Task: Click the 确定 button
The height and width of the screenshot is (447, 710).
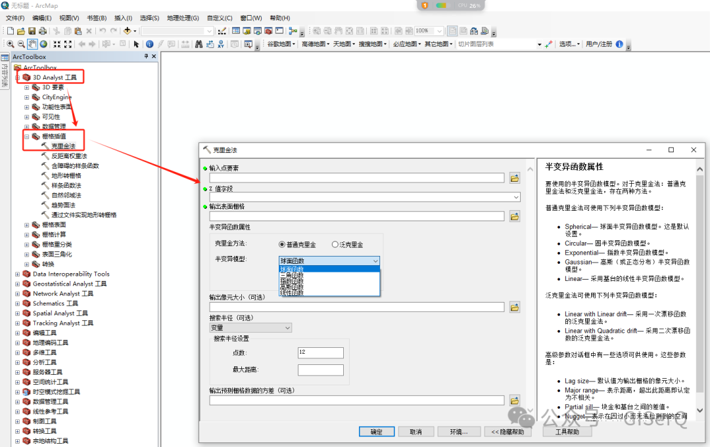Action: [376, 432]
